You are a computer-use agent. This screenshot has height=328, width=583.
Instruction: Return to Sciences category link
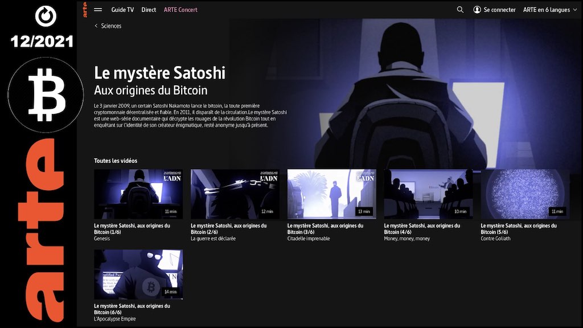[111, 26]
